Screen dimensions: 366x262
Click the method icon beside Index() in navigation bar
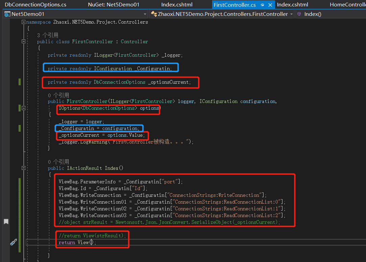[300, 14]
